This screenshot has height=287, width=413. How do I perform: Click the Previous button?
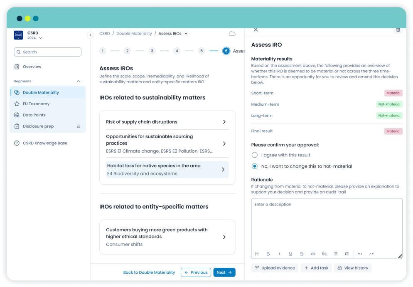point(196,272)
